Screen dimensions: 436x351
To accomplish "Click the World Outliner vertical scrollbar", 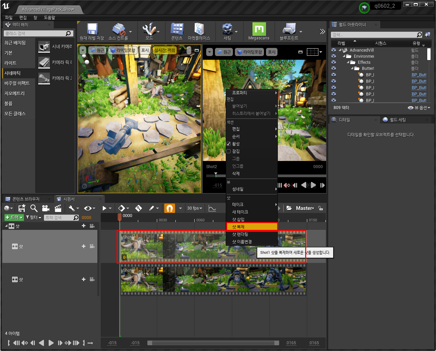I will pyautogui.click(x=429, y=54).
